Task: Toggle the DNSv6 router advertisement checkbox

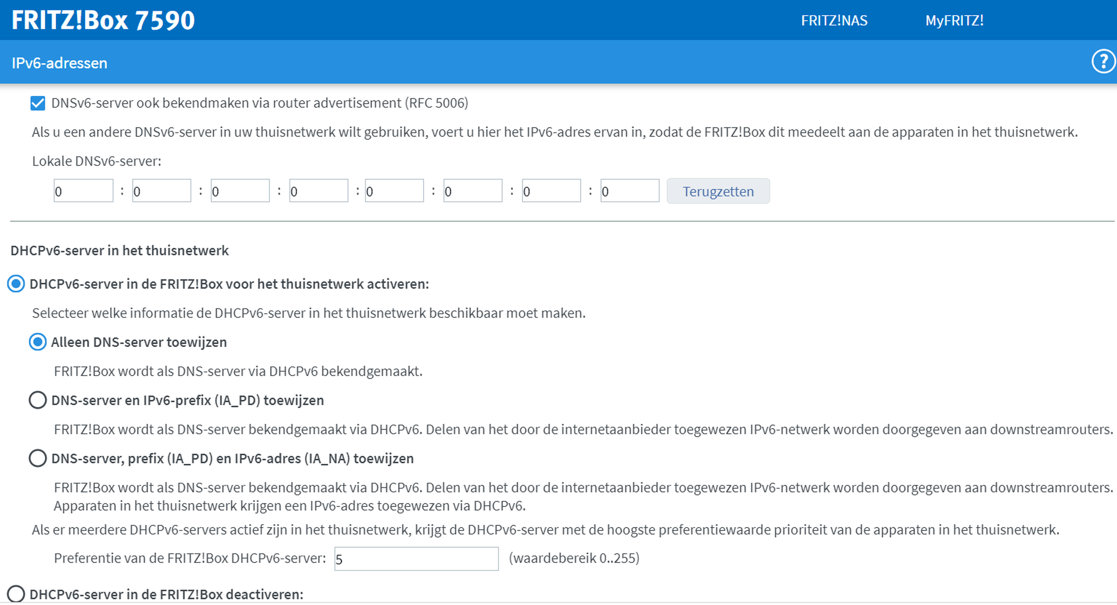Action: click(38, 103)
